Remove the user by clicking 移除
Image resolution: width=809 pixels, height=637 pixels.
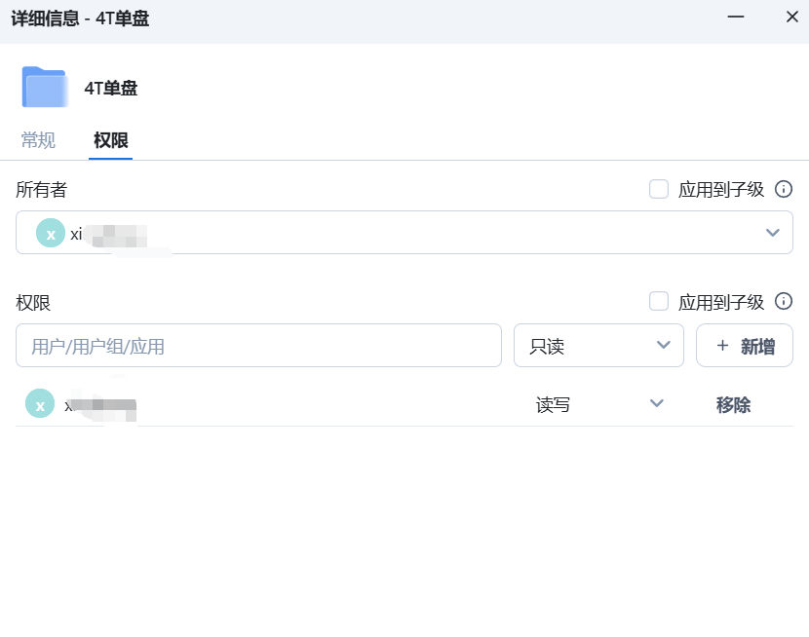(732, 403)
